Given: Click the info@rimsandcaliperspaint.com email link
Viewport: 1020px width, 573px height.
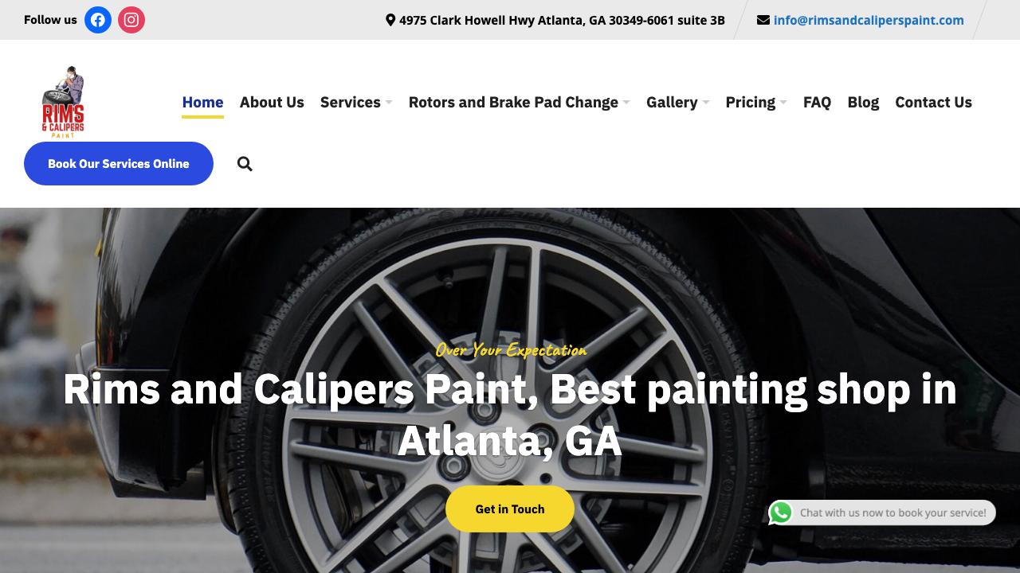Looking at the screenshot, I should click(x=869, y=20).
